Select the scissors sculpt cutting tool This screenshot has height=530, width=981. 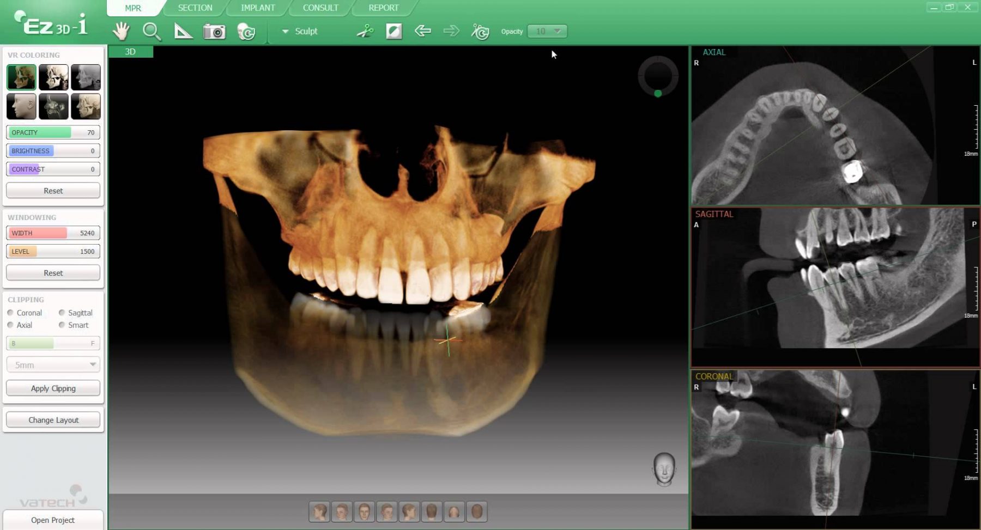tap(364, 31)
